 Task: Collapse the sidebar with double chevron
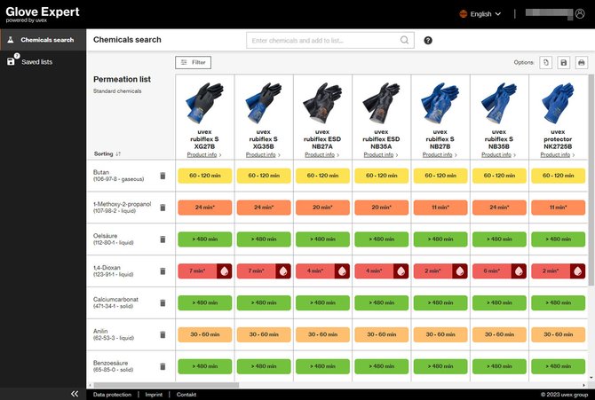[x=75, y=394]
